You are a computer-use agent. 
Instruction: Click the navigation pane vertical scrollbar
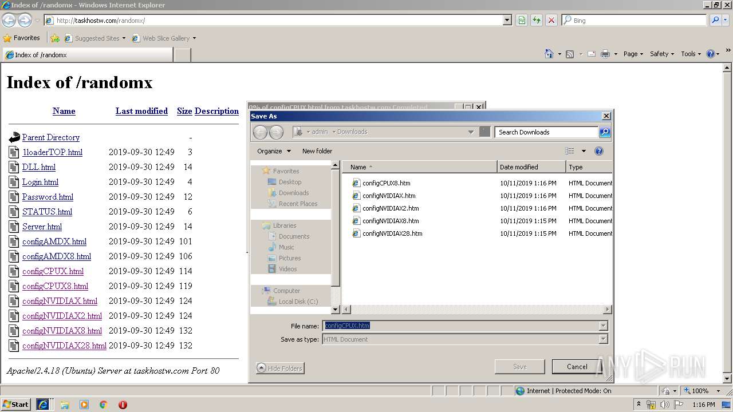(336, 237)
